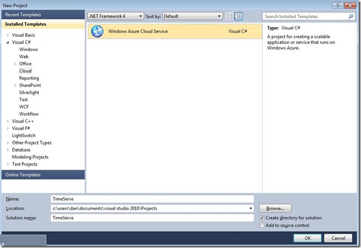Select the Web template category
361x248 pixels.
[x=24, y=57]
